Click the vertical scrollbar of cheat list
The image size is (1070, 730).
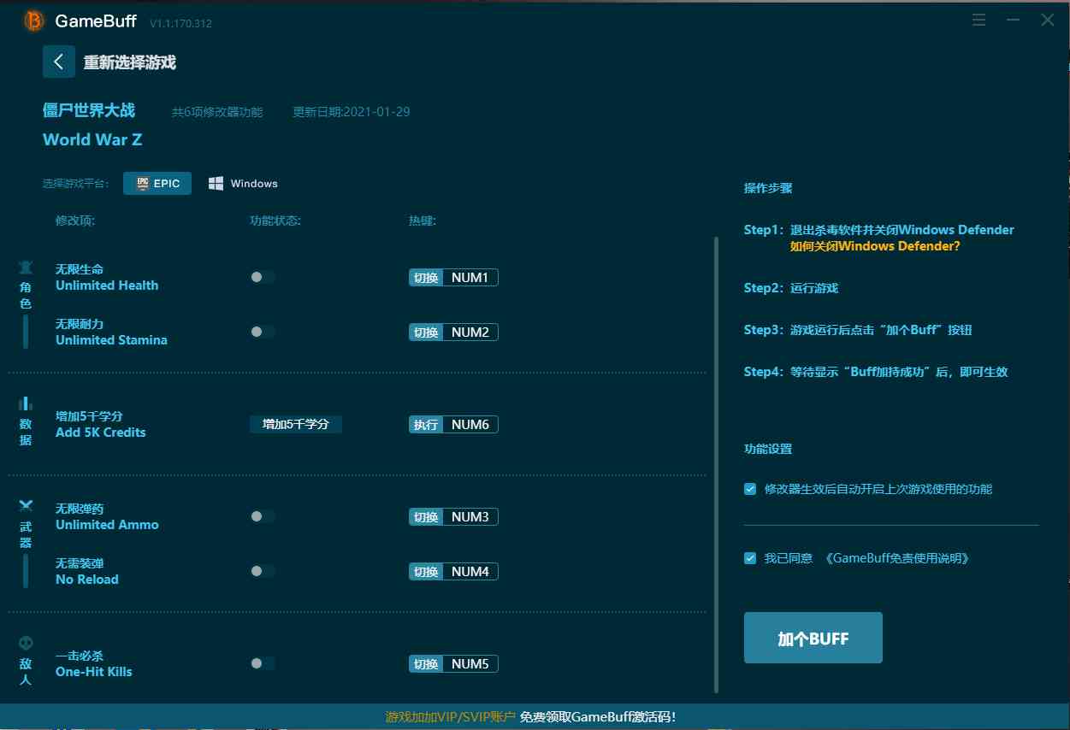click(x=717, y=462)
